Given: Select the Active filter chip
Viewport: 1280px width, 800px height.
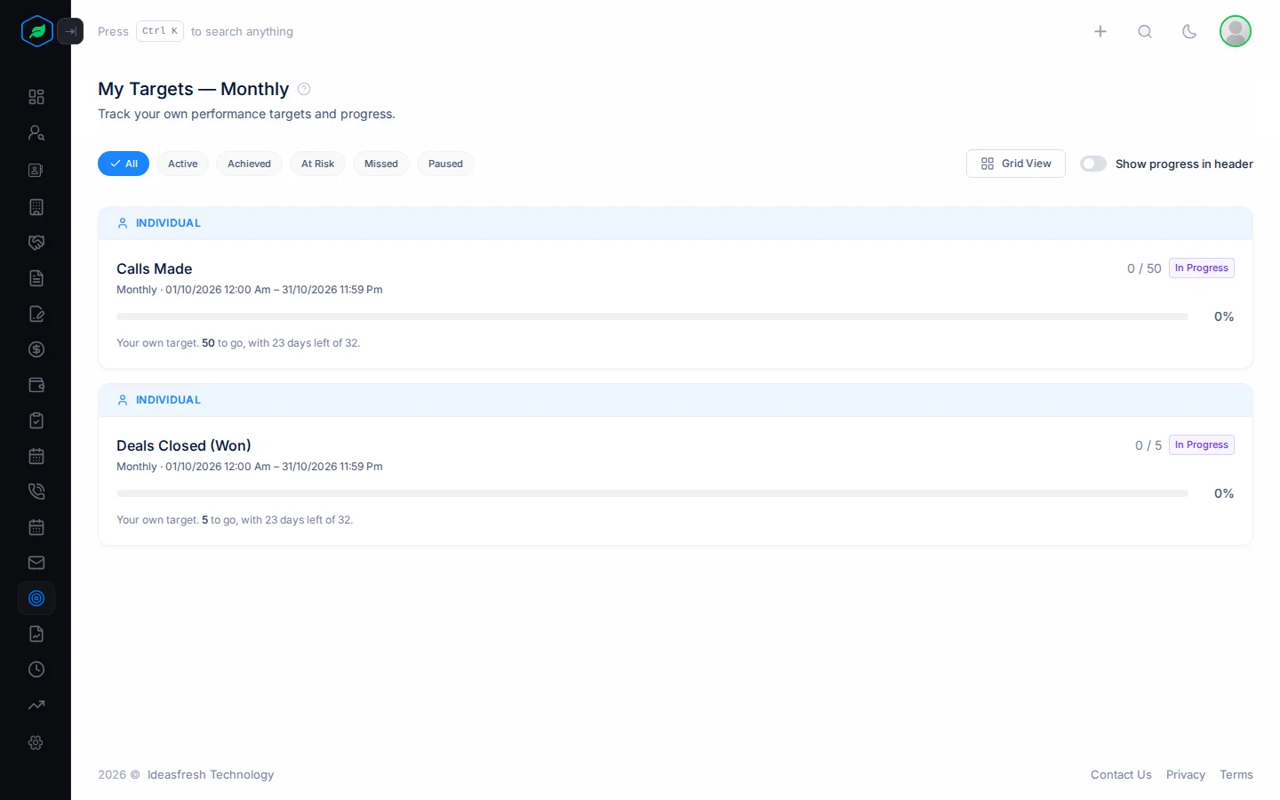Looking at the screenshot, I should point(183,164).
